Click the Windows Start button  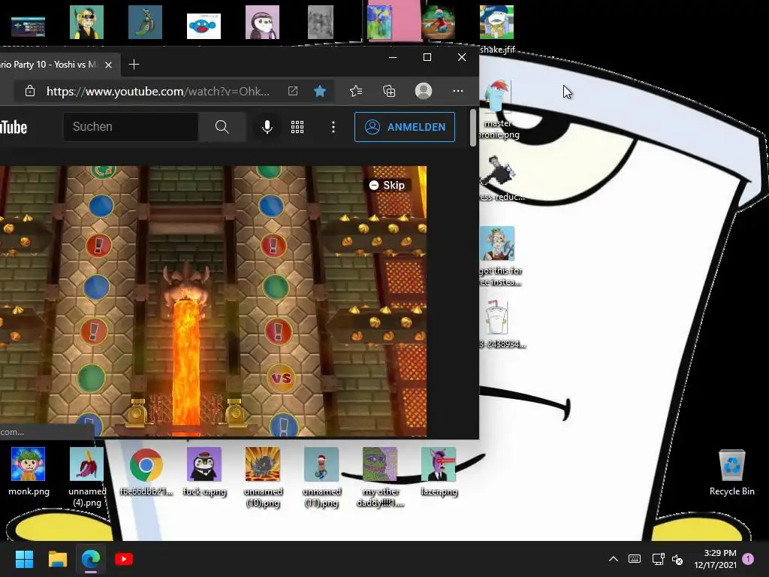point(24,559)
